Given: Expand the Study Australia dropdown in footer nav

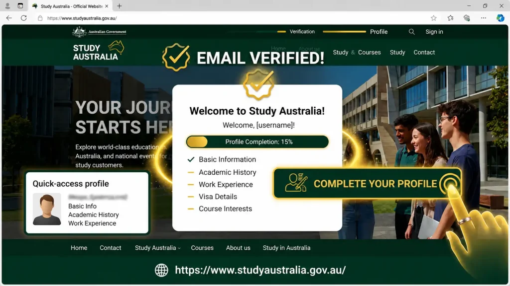Looking at the screenshot, I should pos(158,248).
